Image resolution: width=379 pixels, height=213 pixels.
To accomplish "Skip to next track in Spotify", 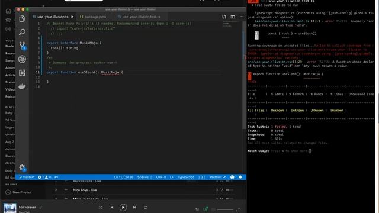I will pos(134,208).
